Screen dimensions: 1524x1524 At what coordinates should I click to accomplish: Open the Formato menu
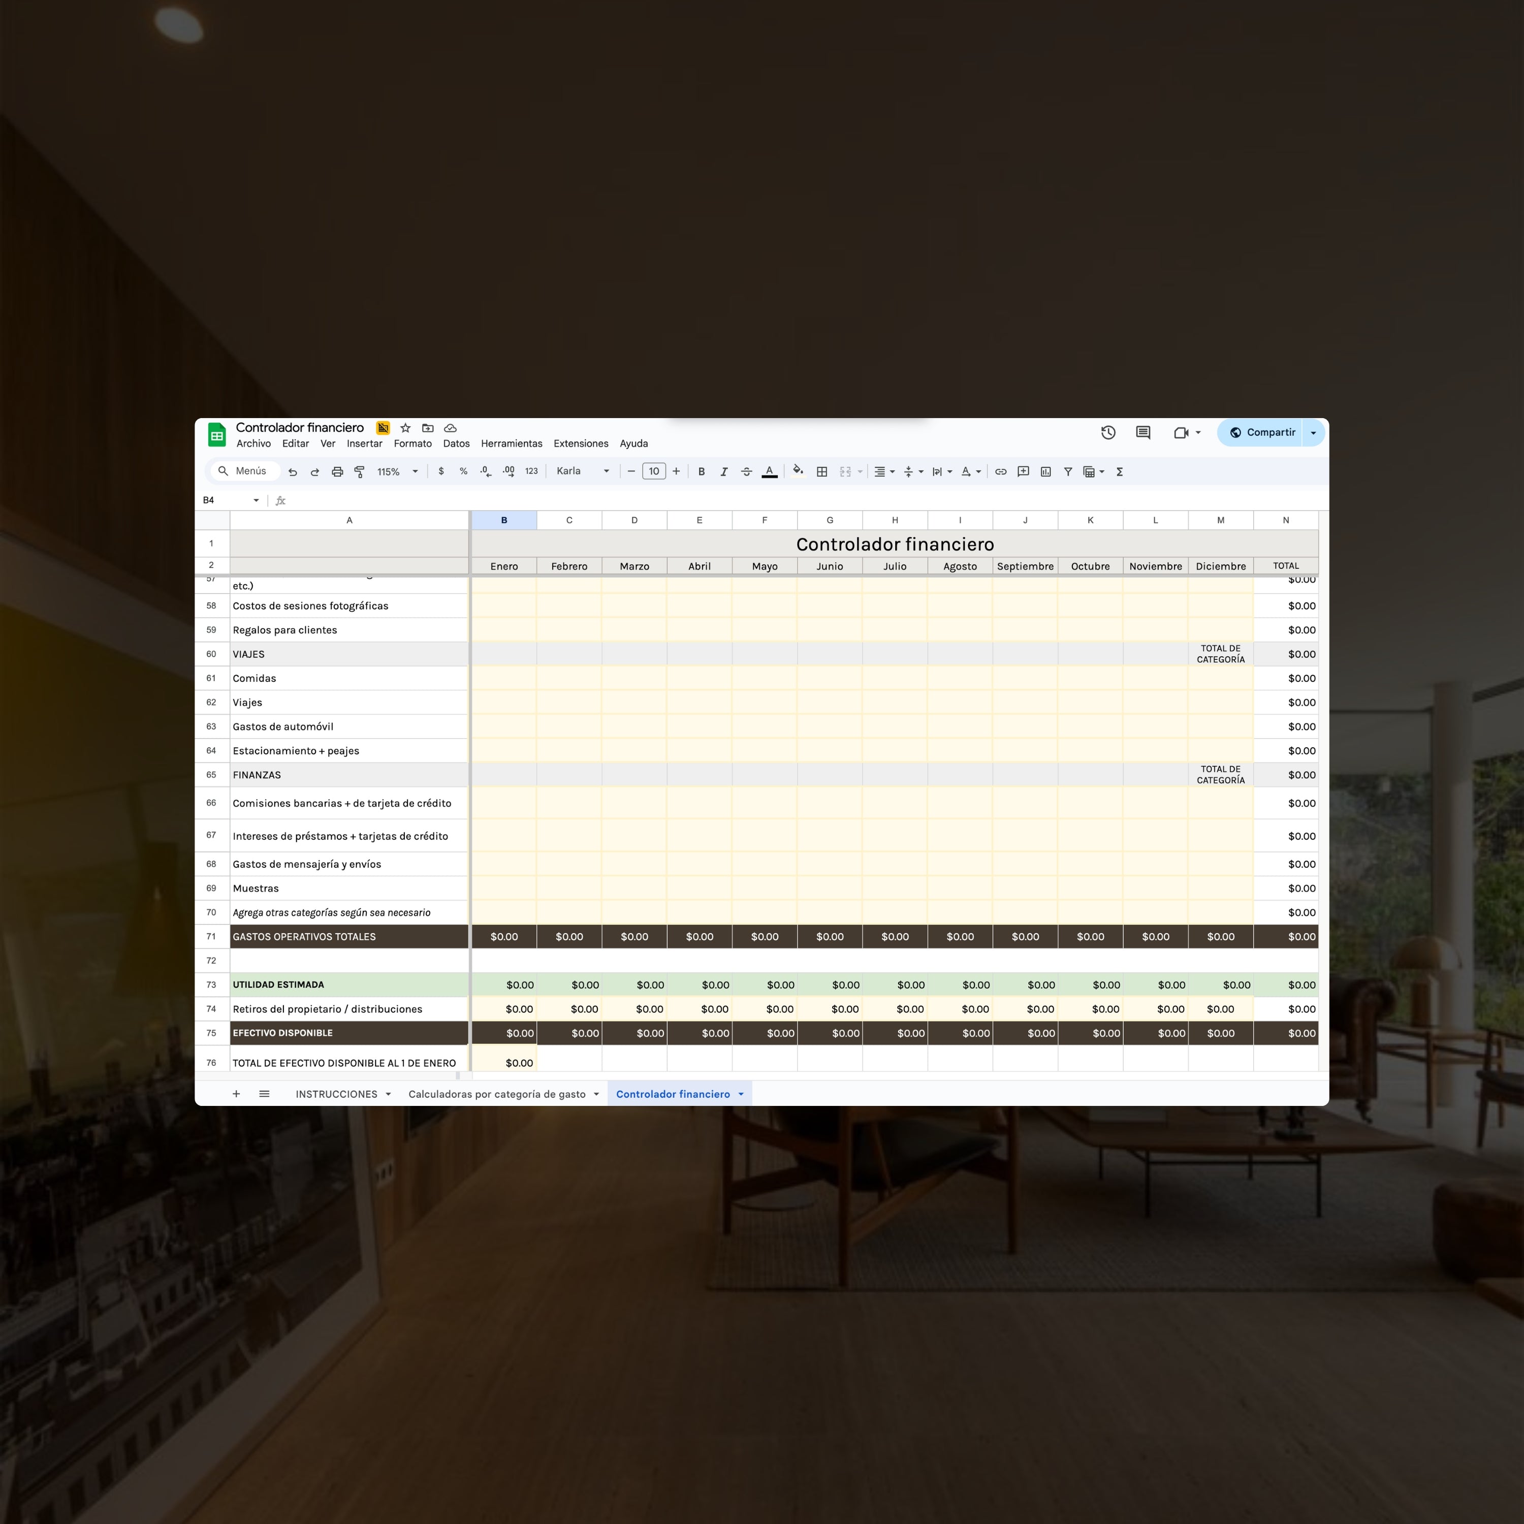(x=414, y=443)
